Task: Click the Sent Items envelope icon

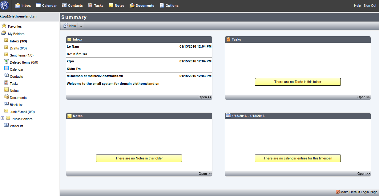Action: (x=6, y=55)
